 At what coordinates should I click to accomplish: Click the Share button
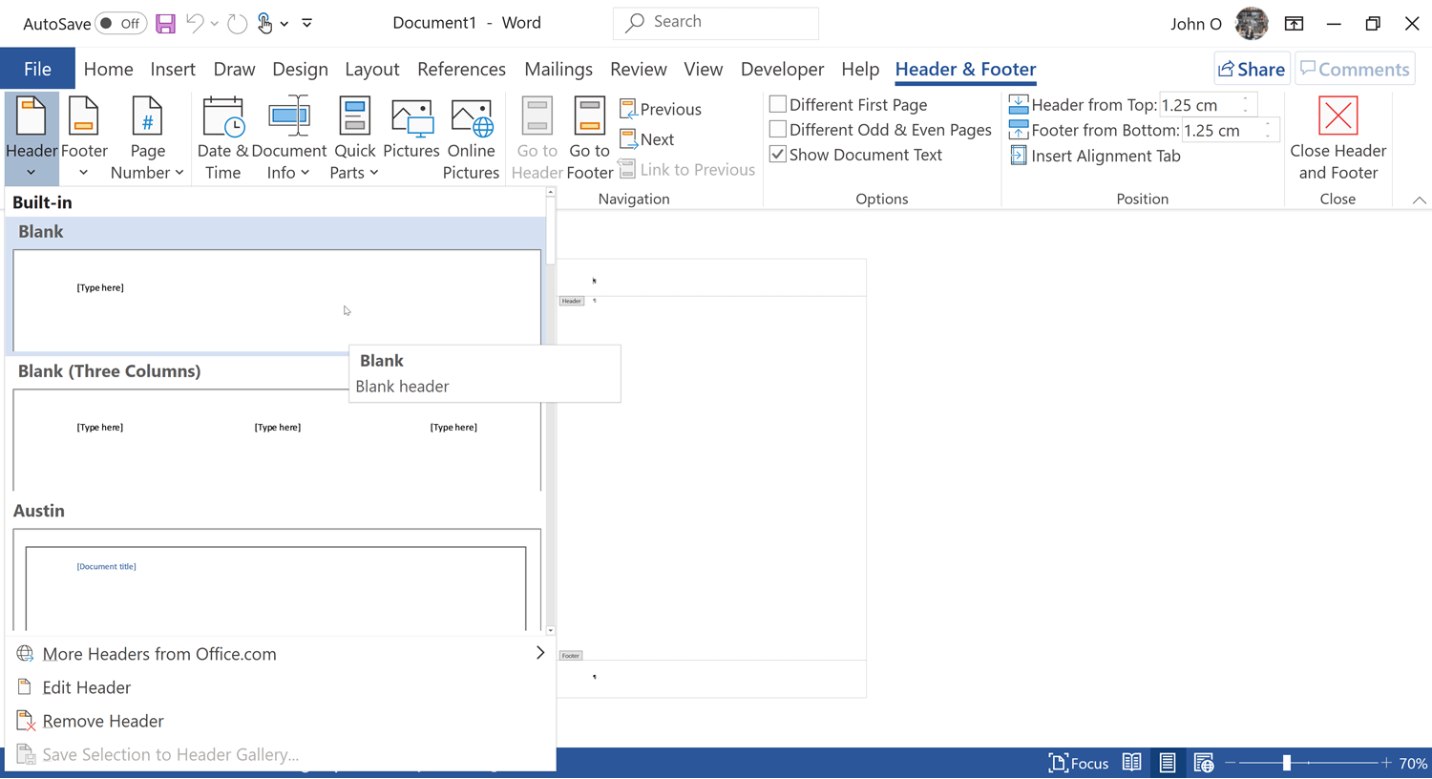pos(1251,70)
